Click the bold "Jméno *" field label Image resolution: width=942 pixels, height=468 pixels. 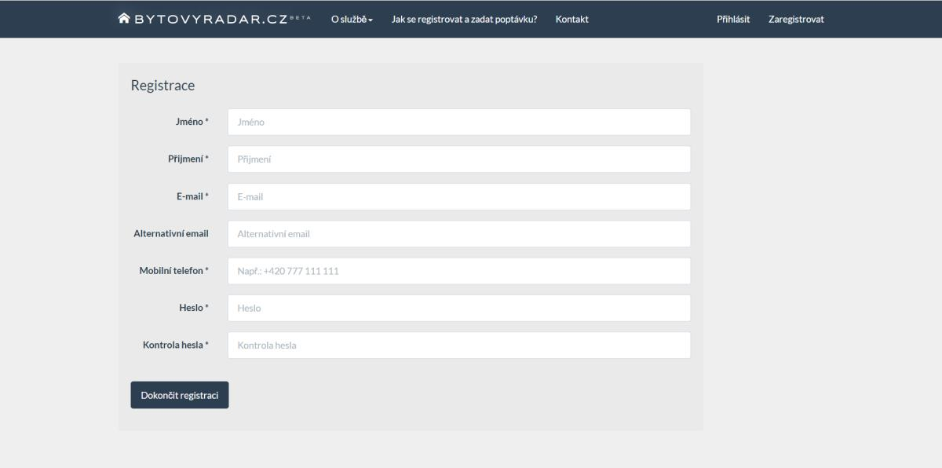[x=192, y=122]
